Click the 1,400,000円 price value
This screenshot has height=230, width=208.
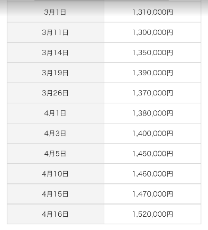click(152, 134)
